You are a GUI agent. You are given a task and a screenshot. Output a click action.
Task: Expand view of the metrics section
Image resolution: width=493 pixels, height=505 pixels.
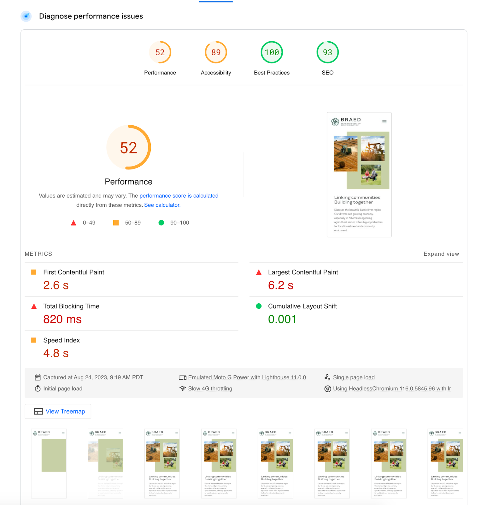coord(441,254)
